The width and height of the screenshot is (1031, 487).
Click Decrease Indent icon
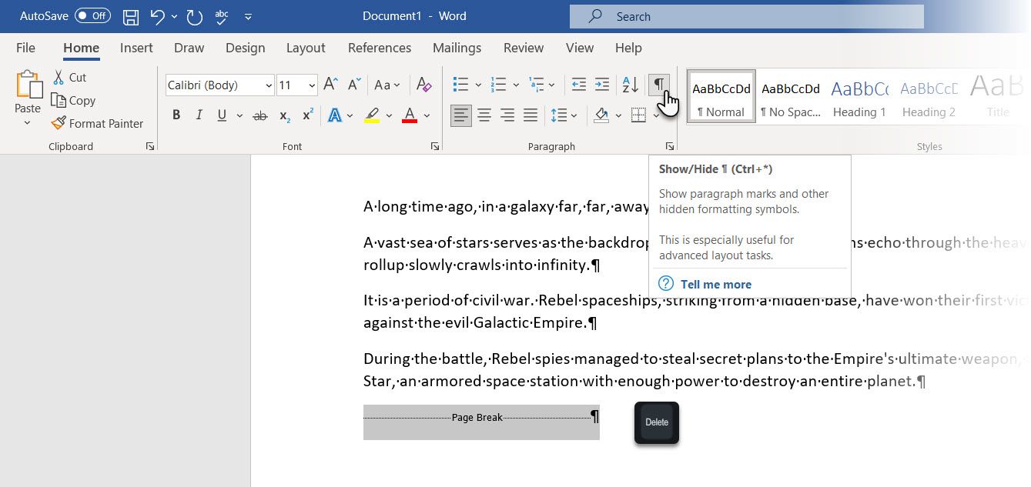[x=579, y=85]
